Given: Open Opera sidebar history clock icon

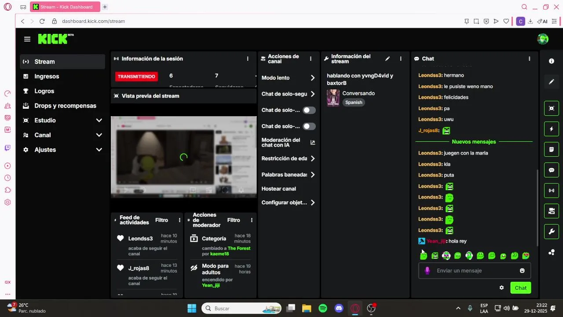Looking at the screenshot, I should [x=7, y=178].
